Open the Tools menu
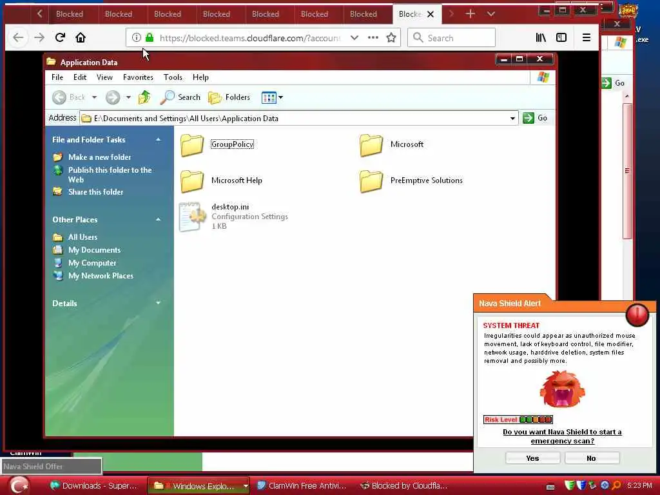The height and width of the screenshot is (495, 660). click(173, 77)
